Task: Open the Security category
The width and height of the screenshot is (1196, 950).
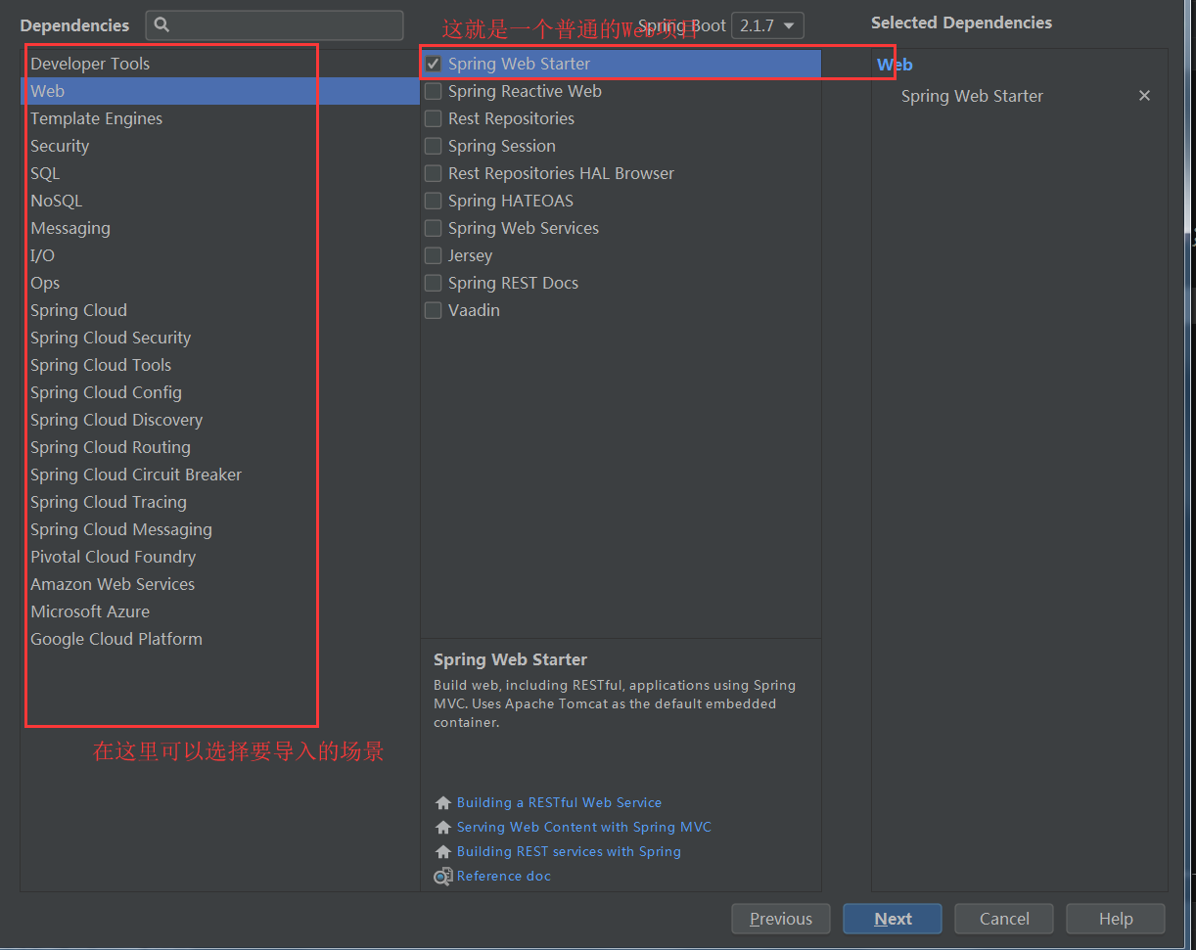Action: (220, 146)
